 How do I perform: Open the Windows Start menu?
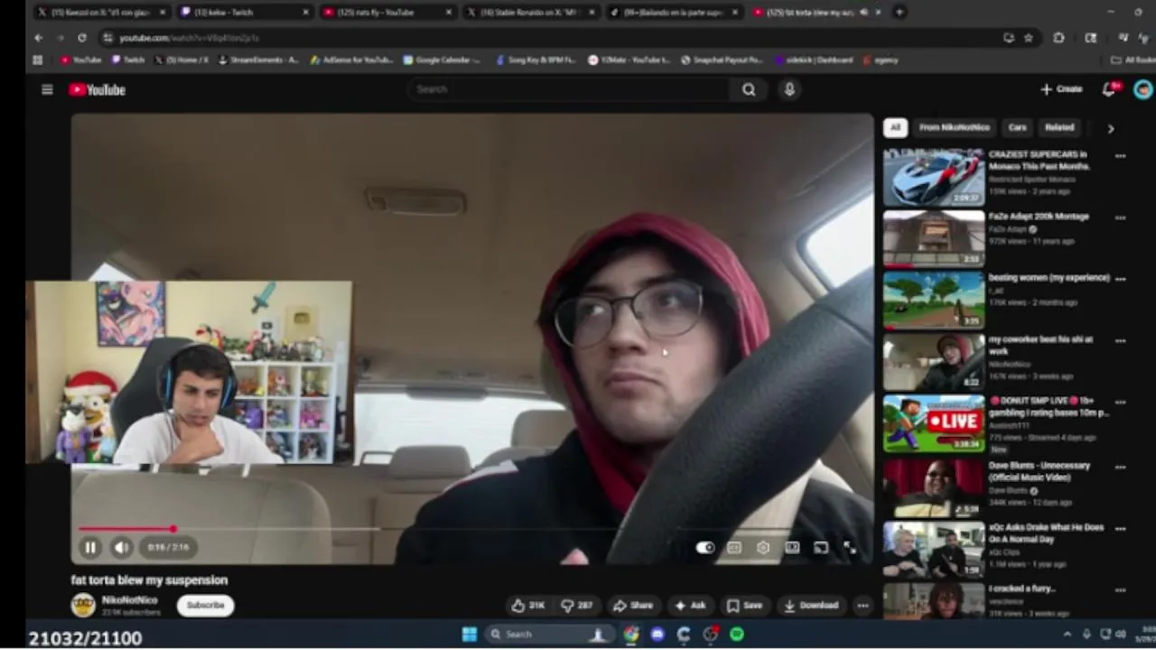click(x=470, y=635)
